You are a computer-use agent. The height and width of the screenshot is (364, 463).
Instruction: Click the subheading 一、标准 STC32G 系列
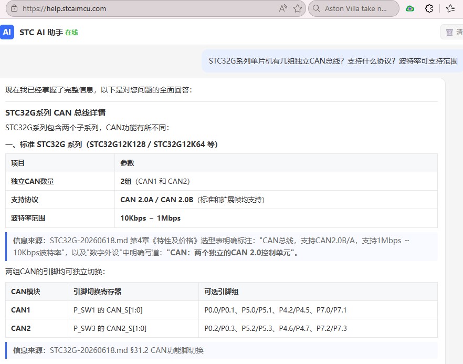[x=111, y=144]
